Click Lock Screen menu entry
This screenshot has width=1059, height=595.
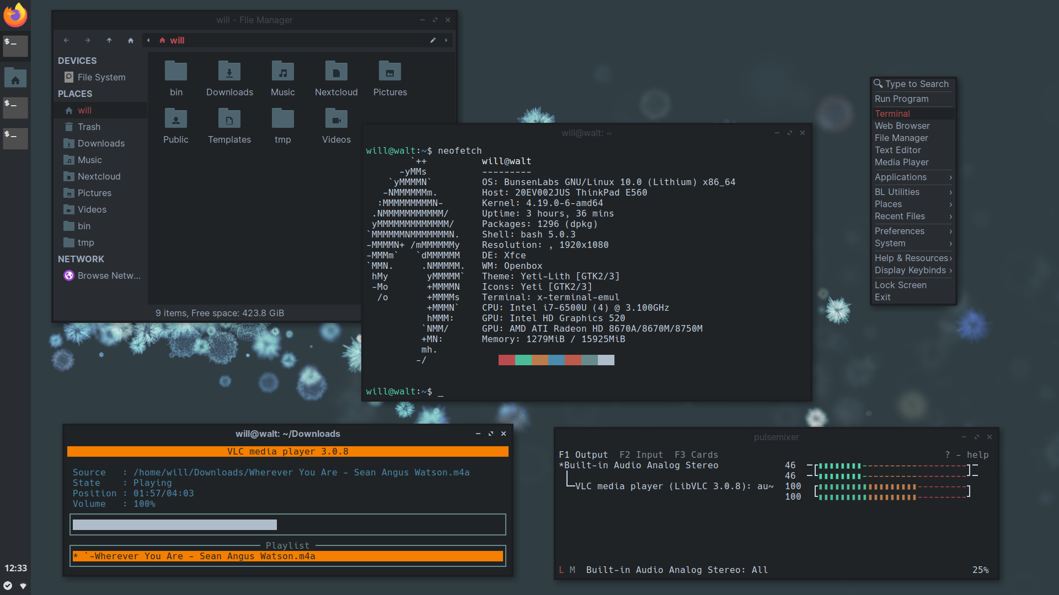pyautogui.click(x=900, y=285)
